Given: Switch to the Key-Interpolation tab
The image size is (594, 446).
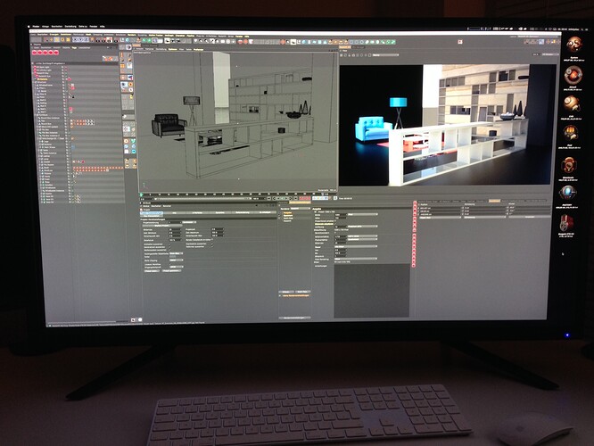Looking at the screenshot, I should point(152,216).
